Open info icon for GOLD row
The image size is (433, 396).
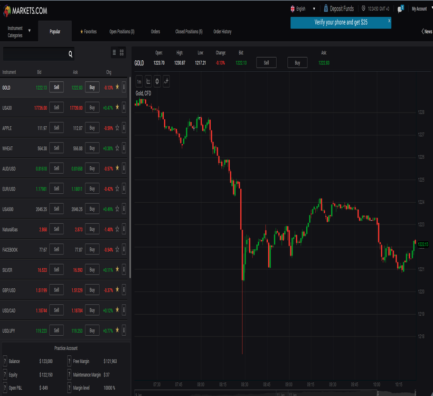click(124, 87)
